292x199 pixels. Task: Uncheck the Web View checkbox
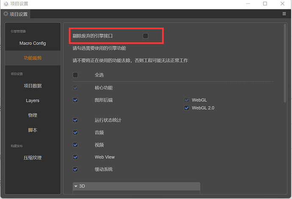tap(75, 157)
